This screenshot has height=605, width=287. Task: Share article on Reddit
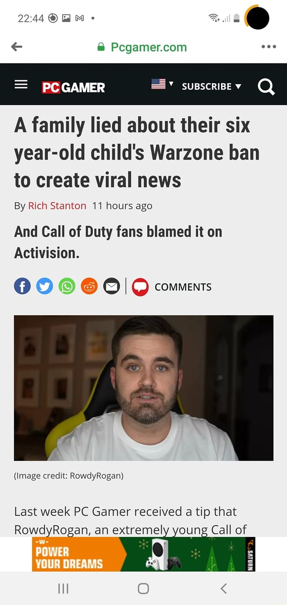pyautogui.click(x=89, y=286)
